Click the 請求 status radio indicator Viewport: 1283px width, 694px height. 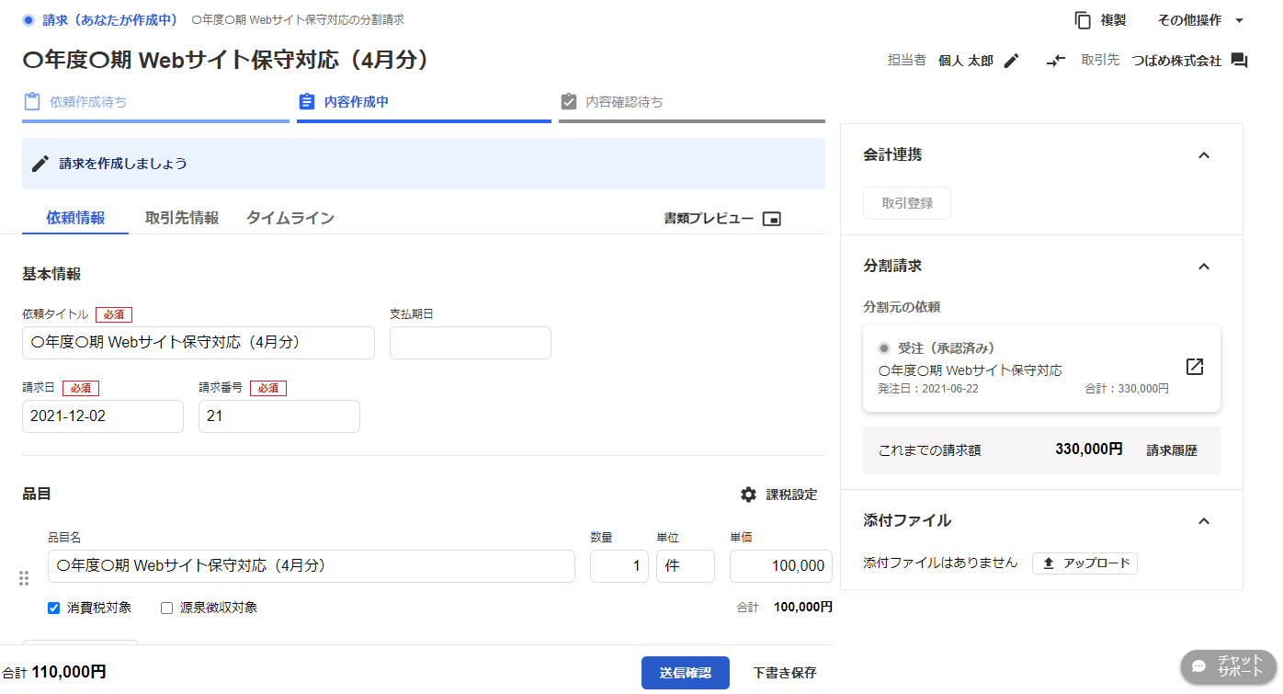pyautogui.click(x=28, y=19)
